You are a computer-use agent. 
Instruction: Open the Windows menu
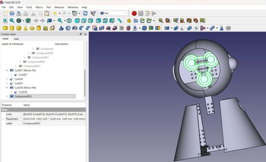click(x=73, y=7)
